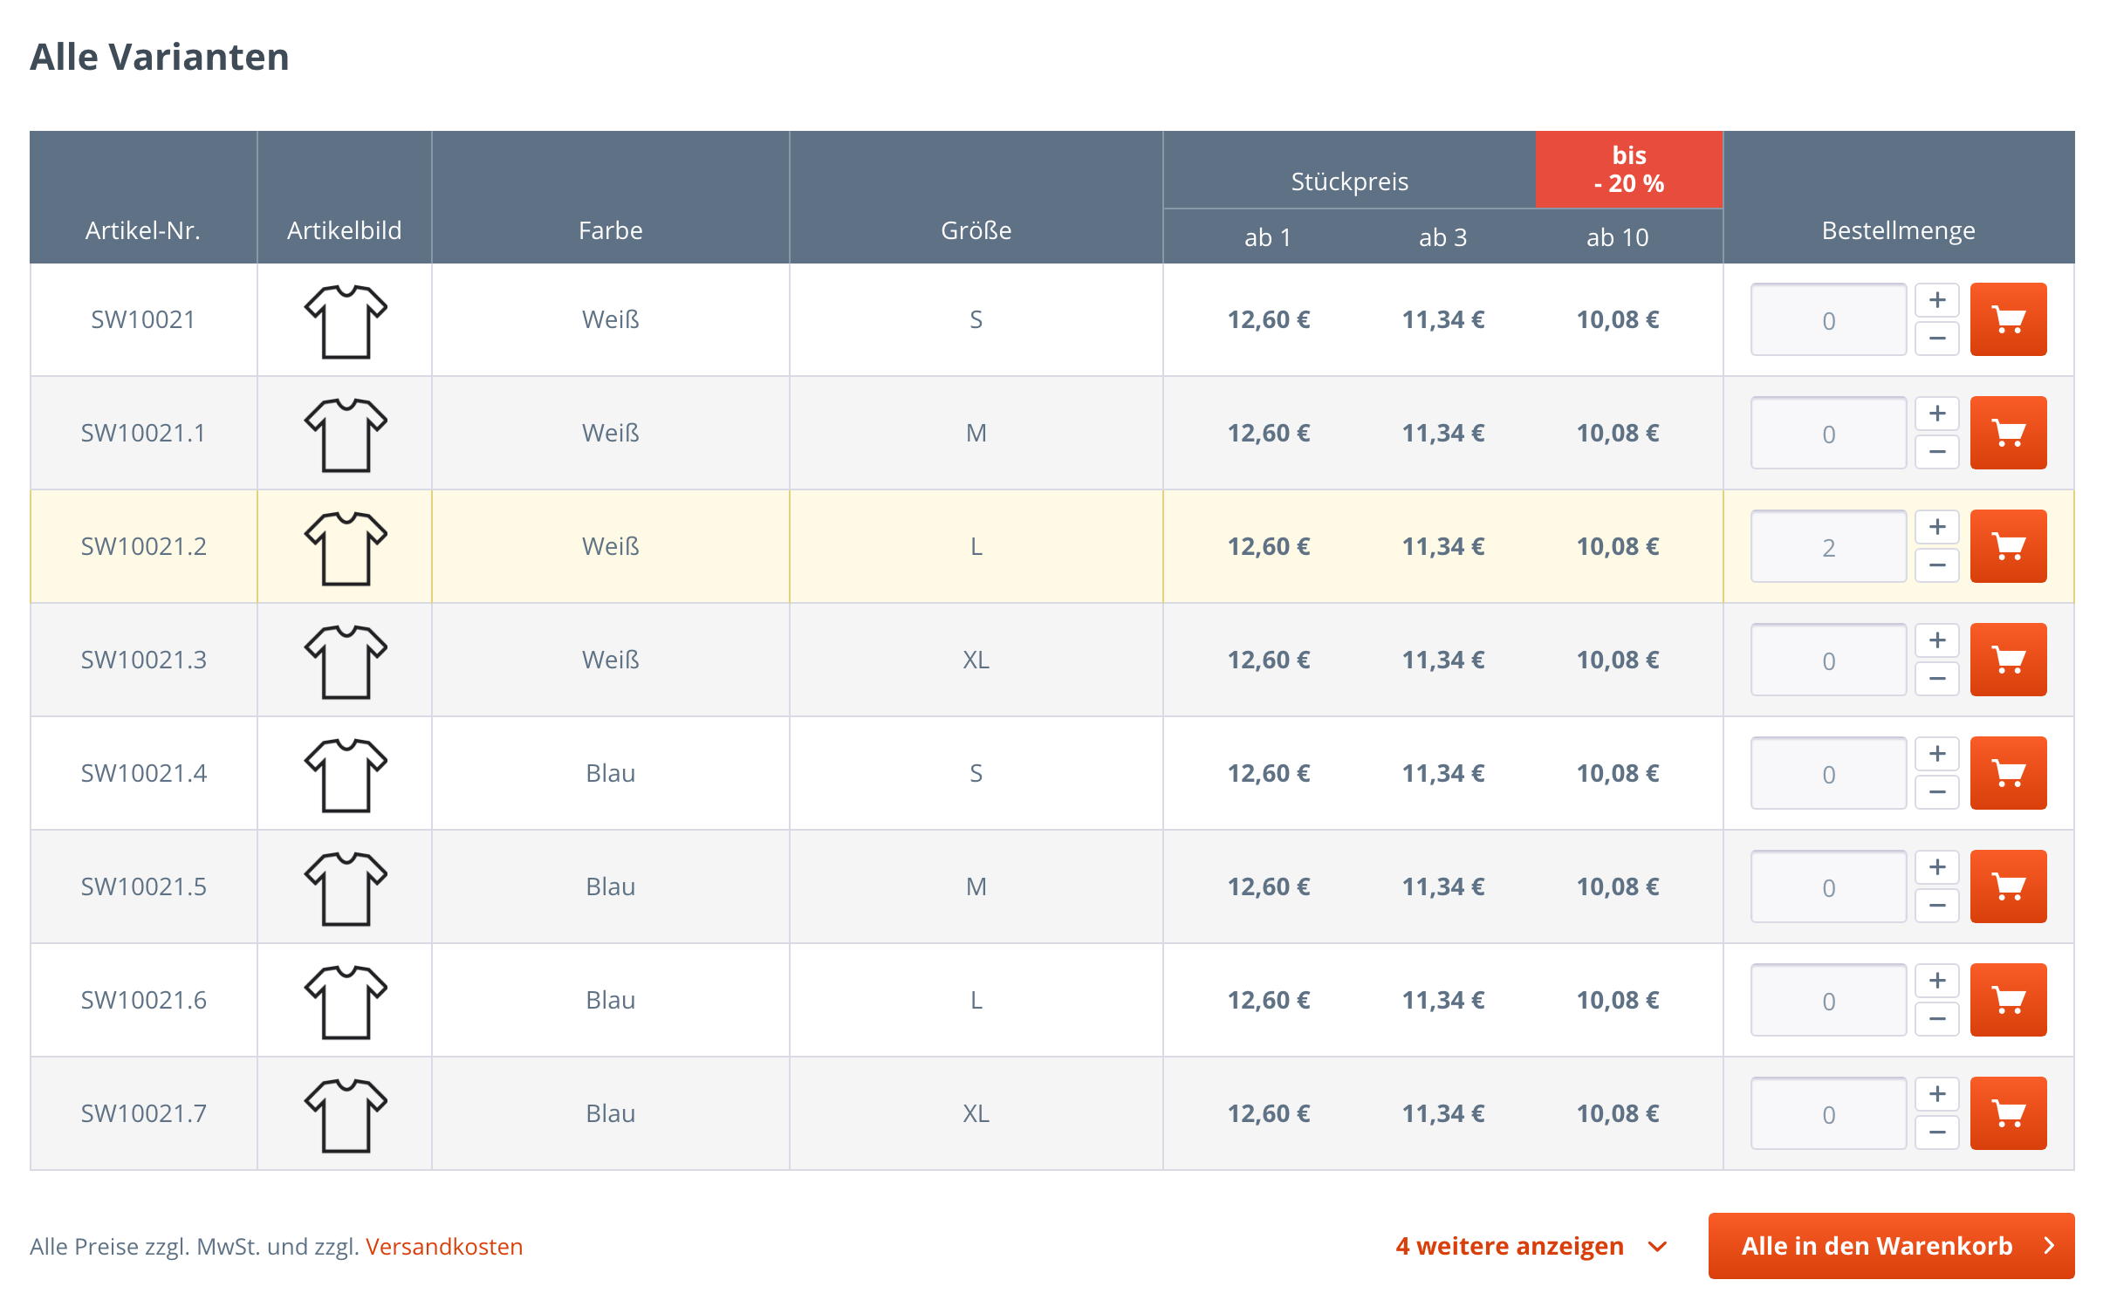Increase SW10021.2 order quantity
The image size is (2110, 1314).
1937,527
